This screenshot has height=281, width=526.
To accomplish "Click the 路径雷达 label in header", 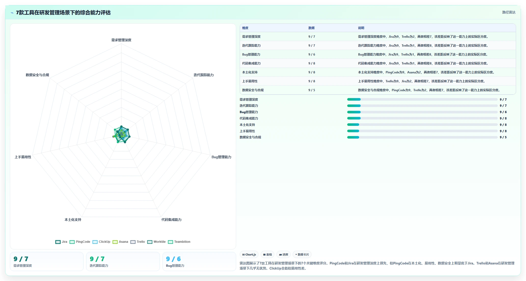I will coord(509,12).
